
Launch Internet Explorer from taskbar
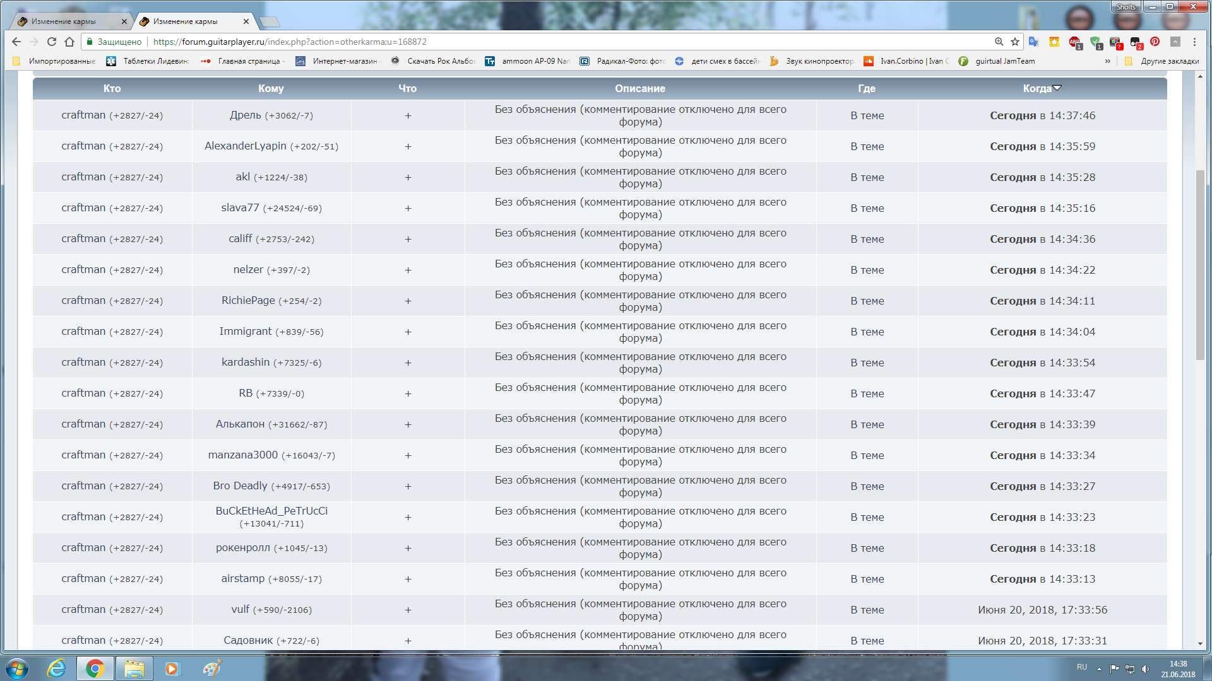click(56, 668)
